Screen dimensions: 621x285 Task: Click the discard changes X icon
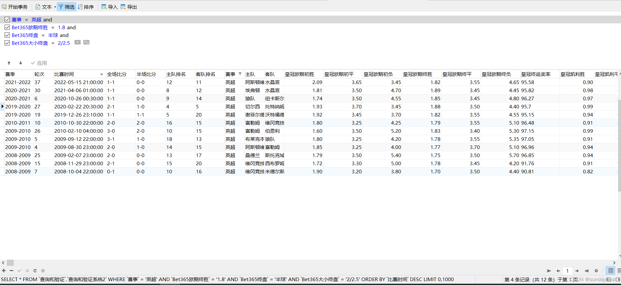(x=27, y=270)
